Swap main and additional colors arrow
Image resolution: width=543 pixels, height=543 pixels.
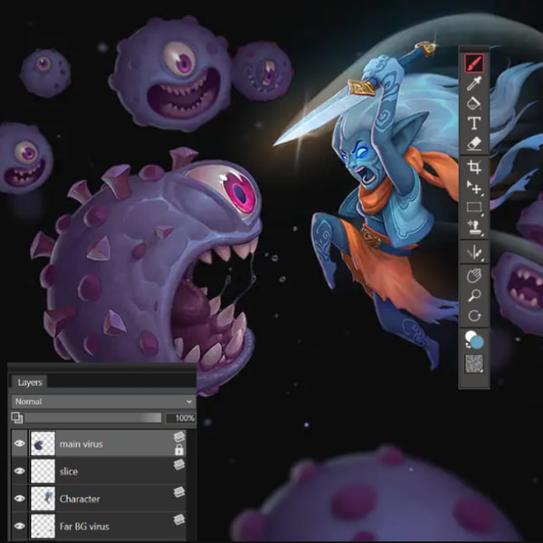point(468,346)
